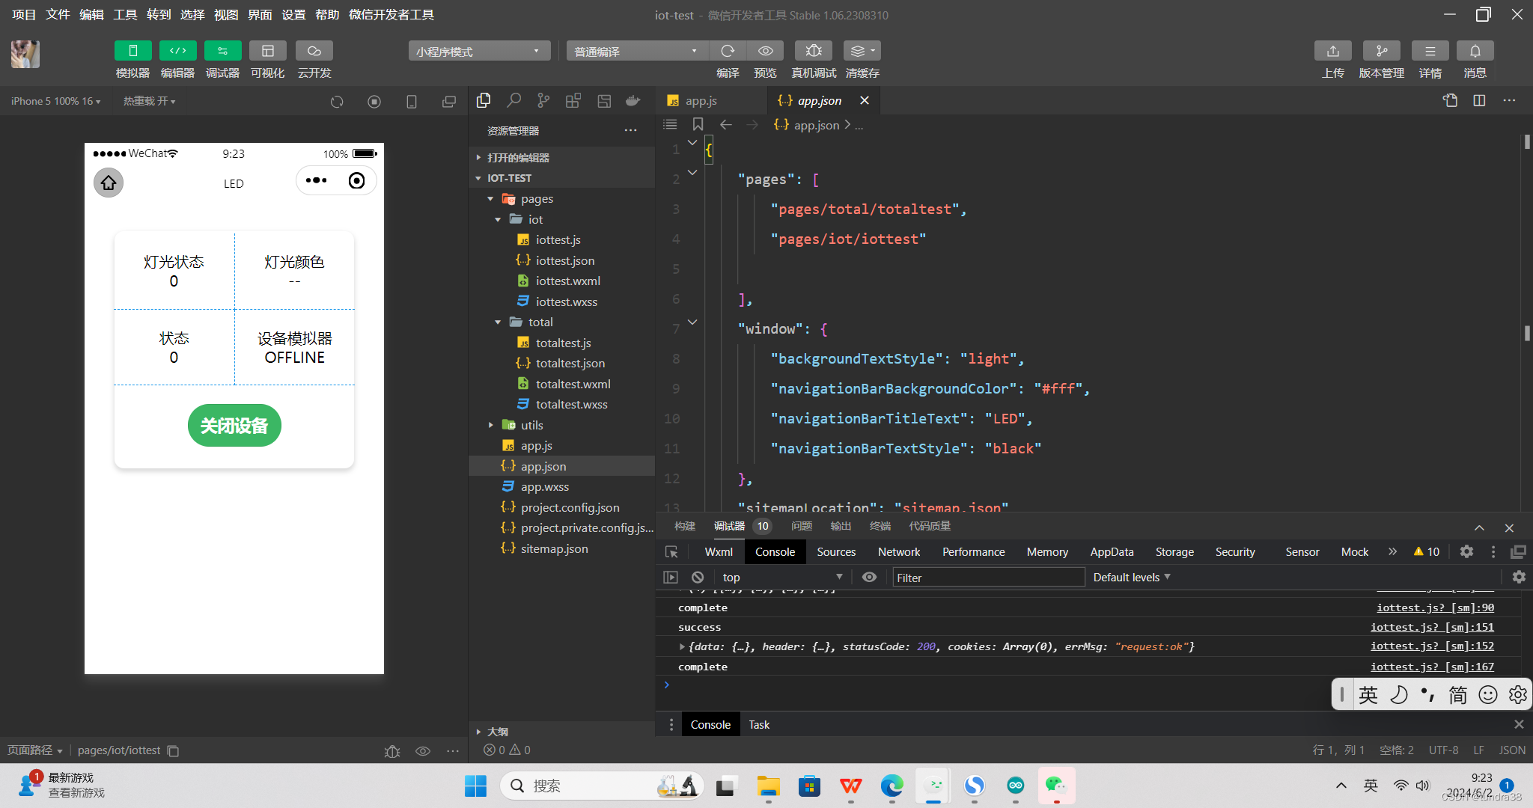1533x808 pixels.
Task: Click the refresh/compile icon in toolbar
Action: coord(727,51)
